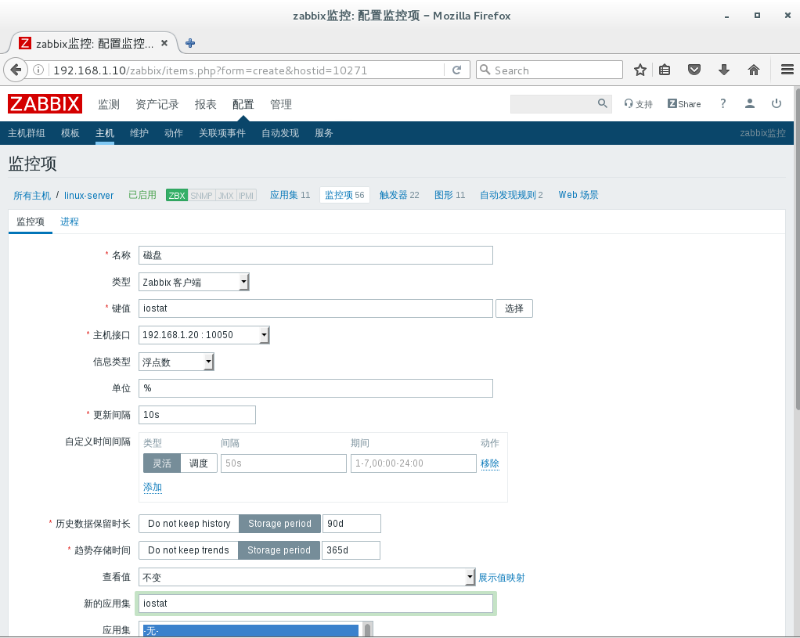Viewport: 800px width, 638px height.
Task: Click the Pocket save icon
Action: [694, 70]
